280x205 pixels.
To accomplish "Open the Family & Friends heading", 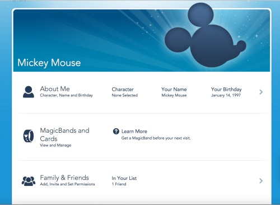I will [x=64, y=178].
